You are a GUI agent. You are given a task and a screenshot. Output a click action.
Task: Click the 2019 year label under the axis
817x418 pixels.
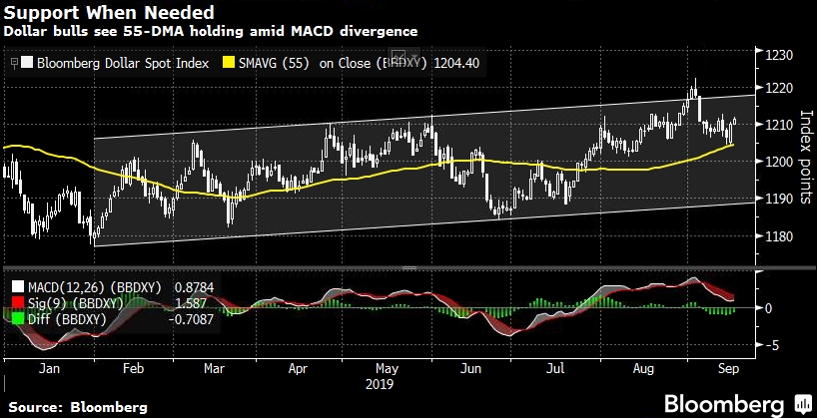coord(382,382)
